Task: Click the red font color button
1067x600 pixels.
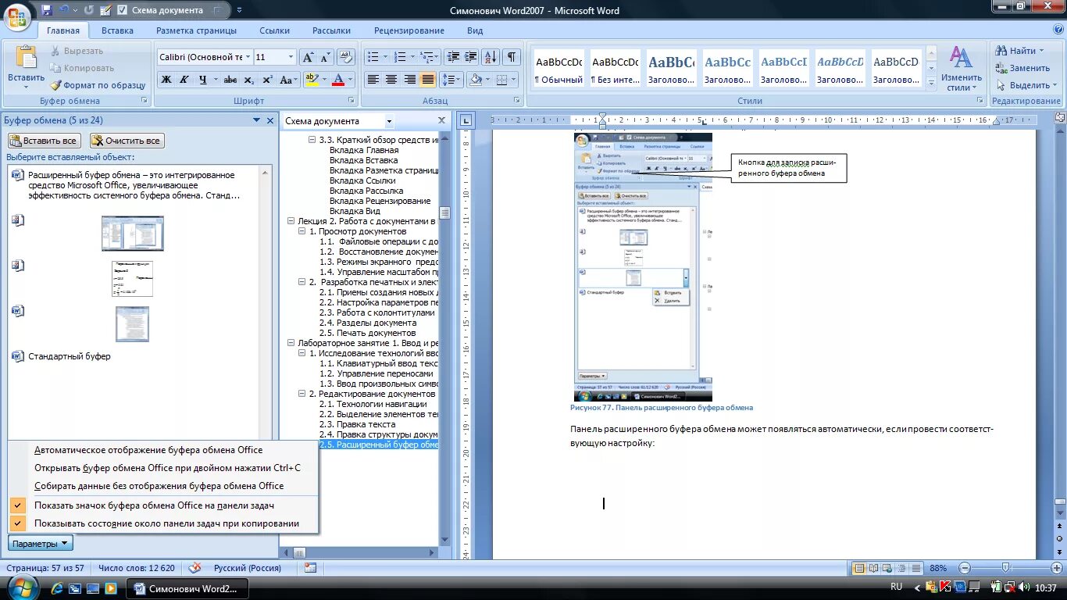Action: pos(337,80)
